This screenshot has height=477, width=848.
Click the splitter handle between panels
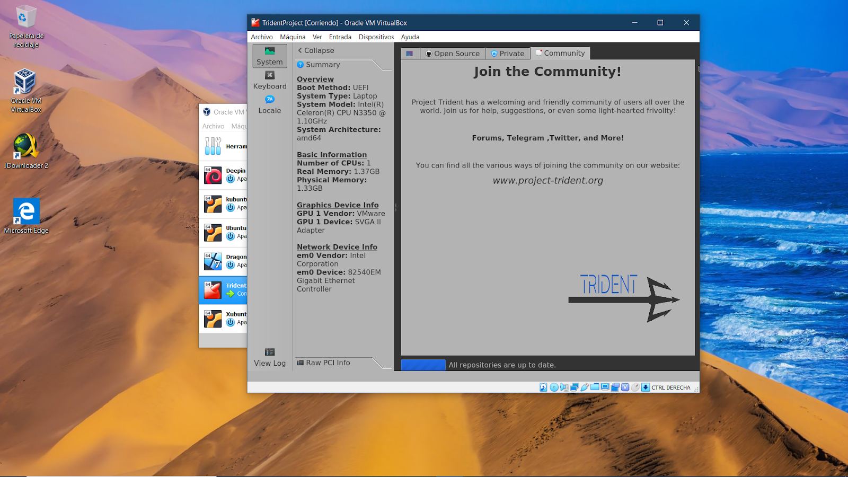tap(396, 207)
